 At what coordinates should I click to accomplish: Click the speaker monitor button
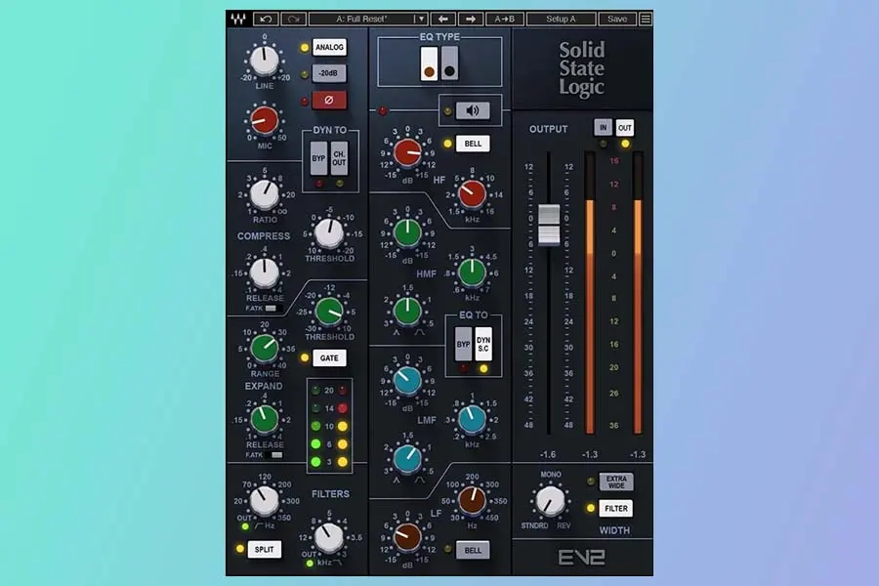[x=473, y=110]
